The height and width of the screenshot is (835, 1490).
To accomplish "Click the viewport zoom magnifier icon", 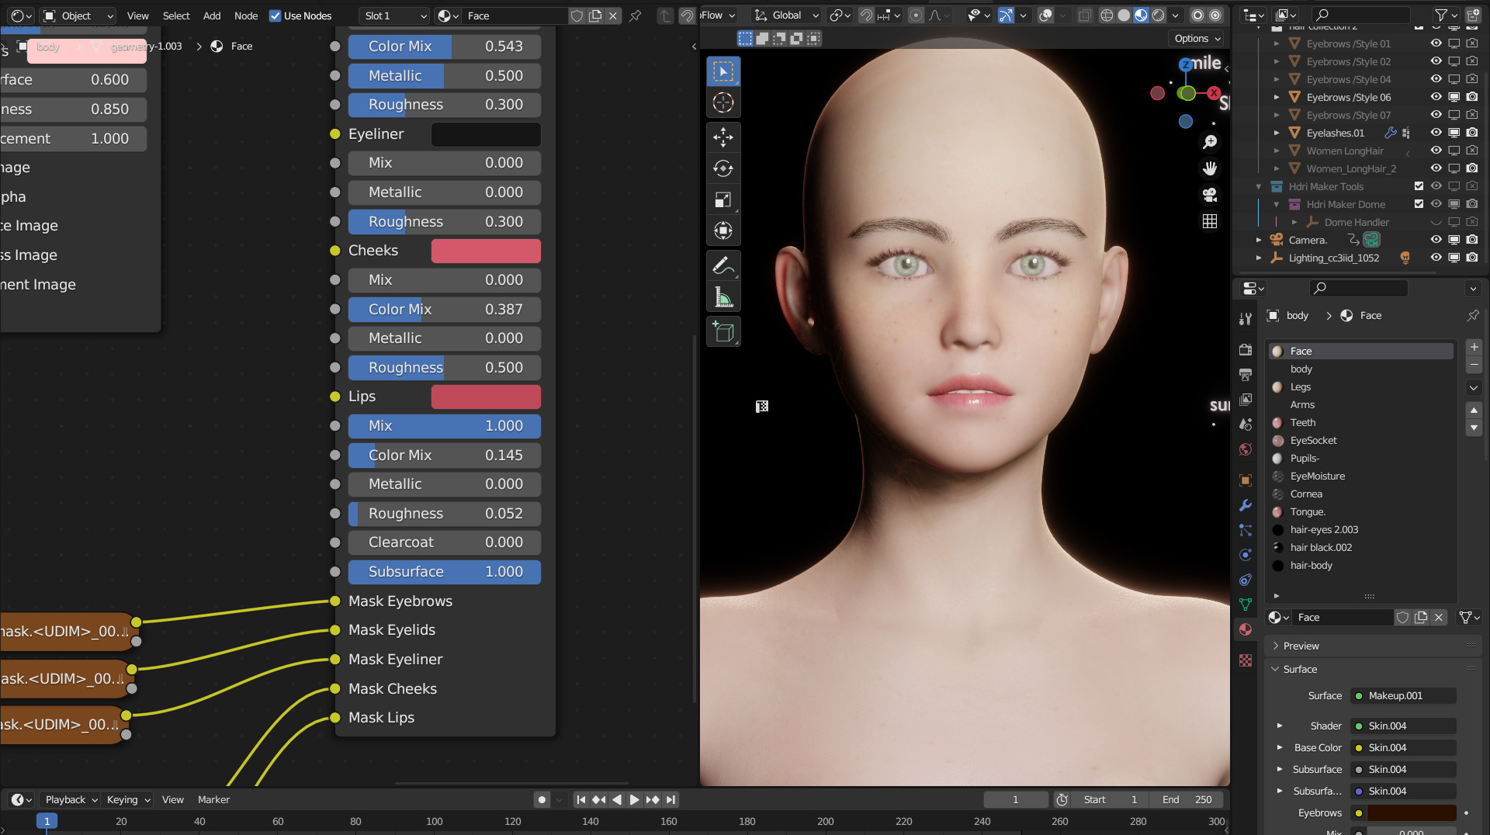I will [x=1210, y=142].
